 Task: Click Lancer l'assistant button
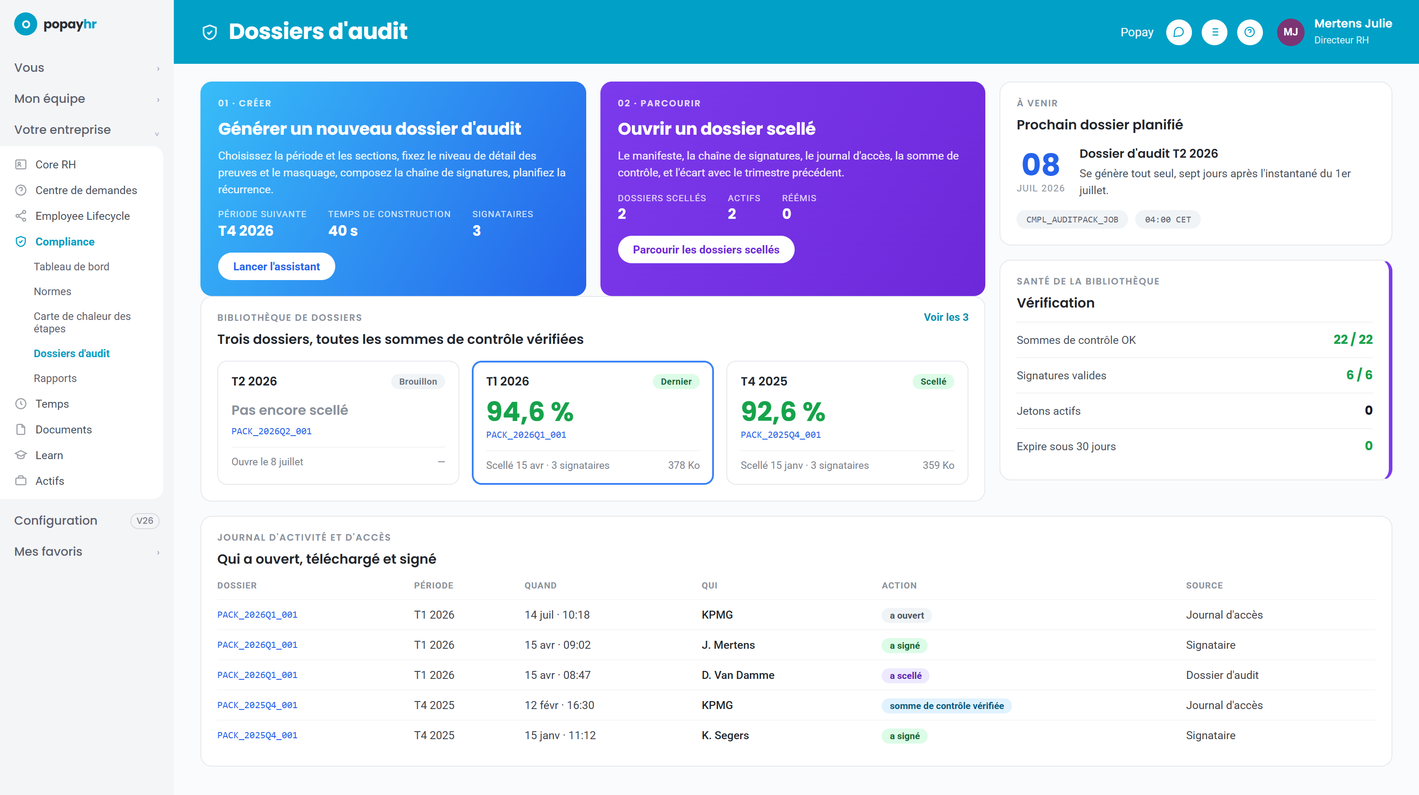pos(277,266)
